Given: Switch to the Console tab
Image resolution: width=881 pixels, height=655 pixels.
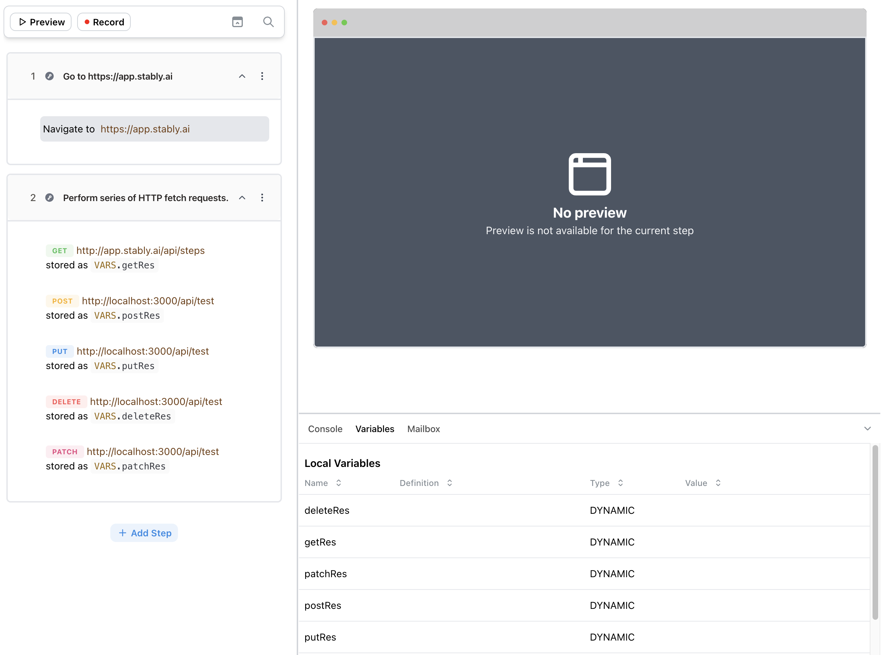Looking at the screenshot, I should pyautogui.click(x=325, y=429).
